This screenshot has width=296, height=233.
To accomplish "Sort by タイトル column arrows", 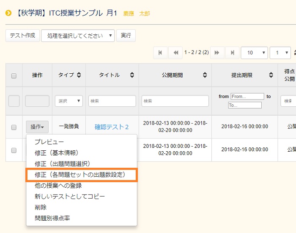I will (132, 75).
